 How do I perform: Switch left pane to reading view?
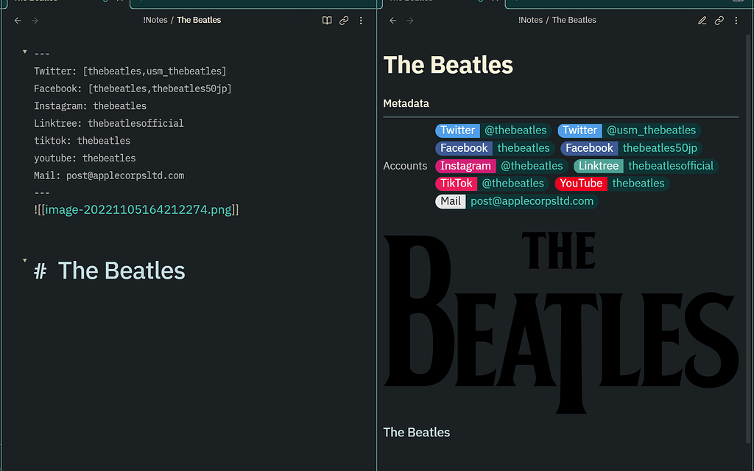(327, 21)
